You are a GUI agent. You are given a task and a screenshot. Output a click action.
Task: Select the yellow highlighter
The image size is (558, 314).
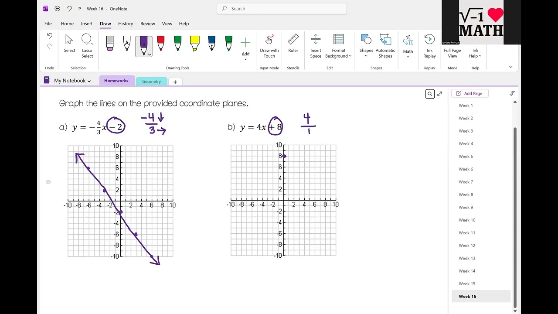pyautogui.click(x=195, y=43)
